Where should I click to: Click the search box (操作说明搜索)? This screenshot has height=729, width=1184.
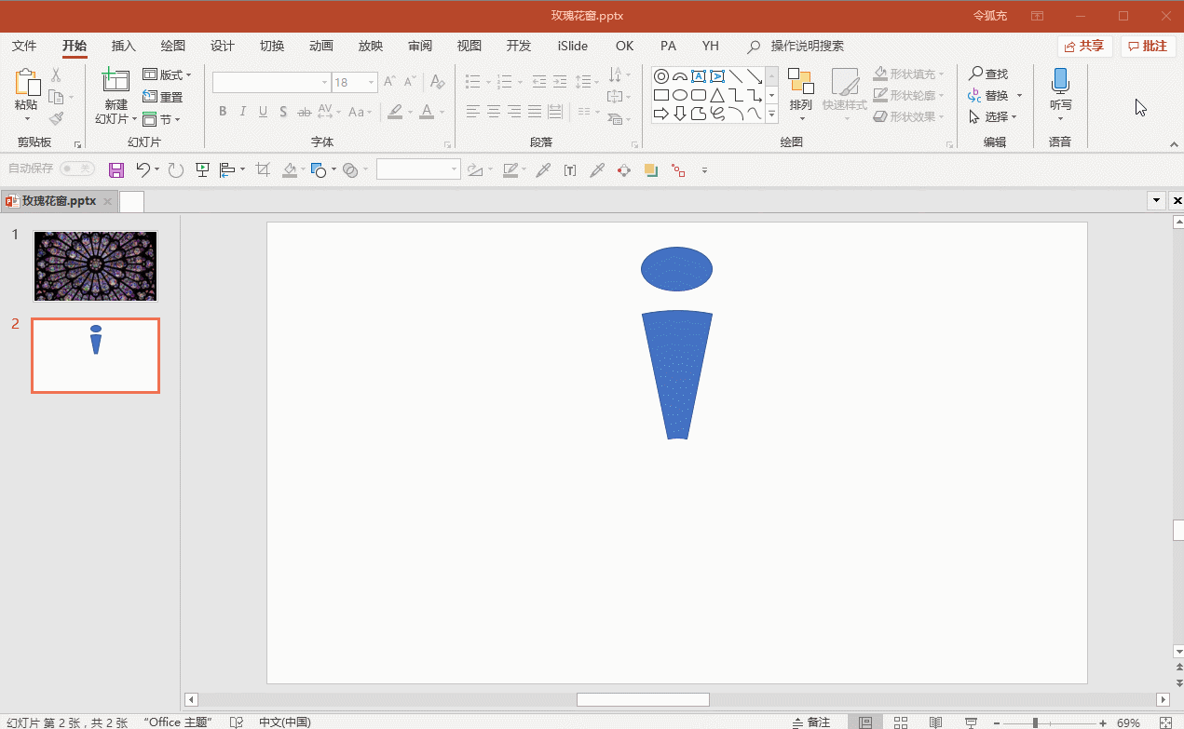coord(807,46)
